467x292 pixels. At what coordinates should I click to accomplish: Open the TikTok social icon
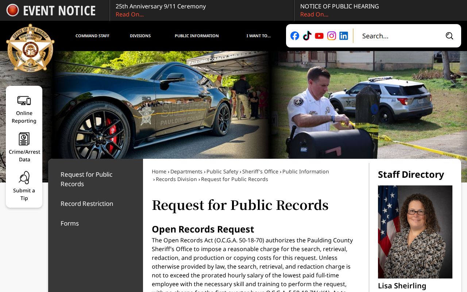(x=307, y=36)
